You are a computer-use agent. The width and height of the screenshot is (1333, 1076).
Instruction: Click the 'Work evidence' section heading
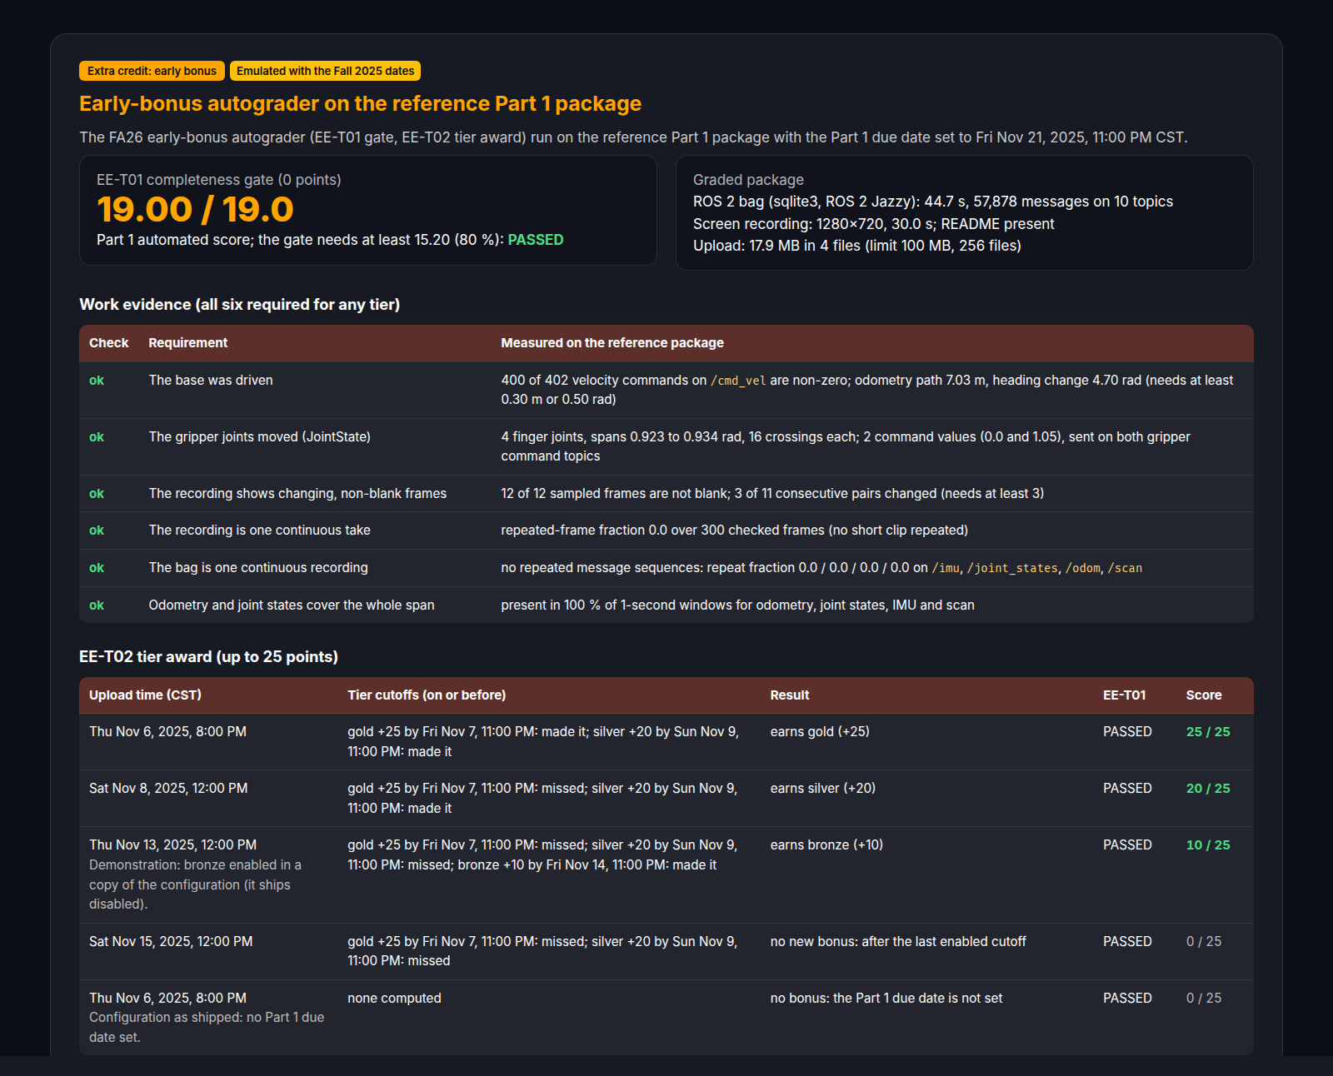tap(239, 305)
